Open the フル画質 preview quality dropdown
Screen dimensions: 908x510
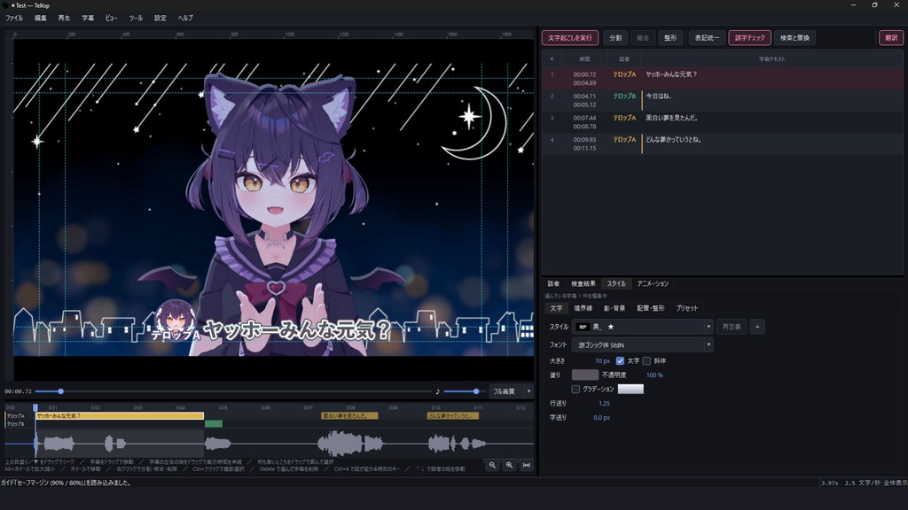click(511, 391)
